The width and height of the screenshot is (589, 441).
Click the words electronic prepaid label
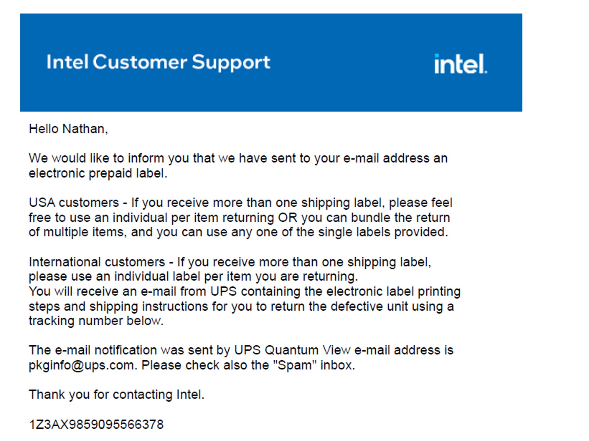(x=98, y=173)
